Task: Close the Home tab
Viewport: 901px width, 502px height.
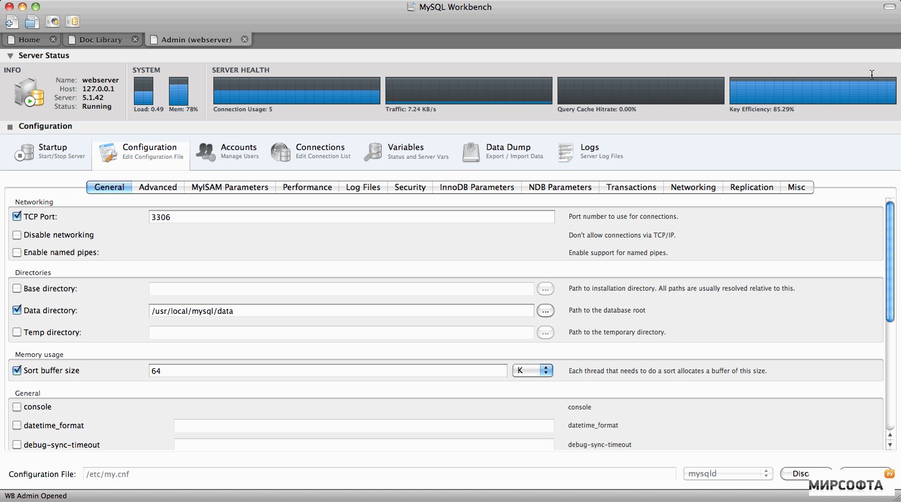Action: tap(53, 39)
